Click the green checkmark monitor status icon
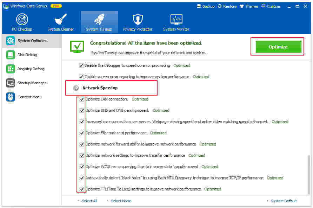Screen dimensions: 313x208 [x=77, y=47]
